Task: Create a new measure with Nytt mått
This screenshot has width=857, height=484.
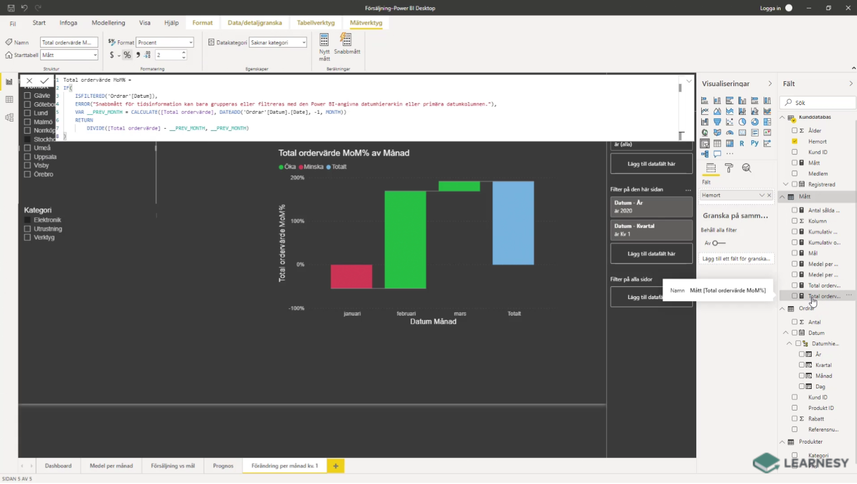Action: (324, 47)
